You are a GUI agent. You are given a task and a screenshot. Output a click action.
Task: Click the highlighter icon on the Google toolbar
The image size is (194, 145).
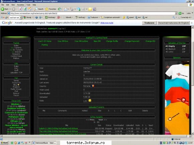click(x=124, y=17)
